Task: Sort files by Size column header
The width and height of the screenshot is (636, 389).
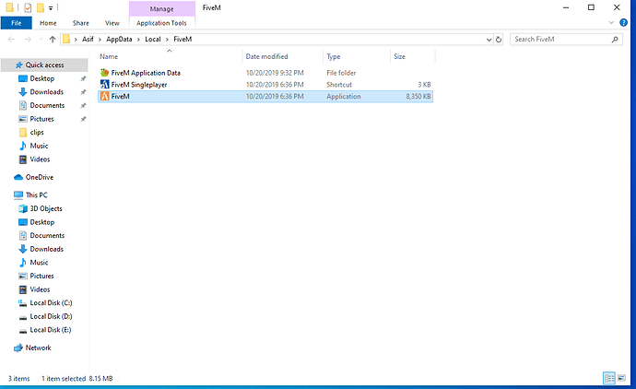Action: pyautogui.click(x=400, y=57)
